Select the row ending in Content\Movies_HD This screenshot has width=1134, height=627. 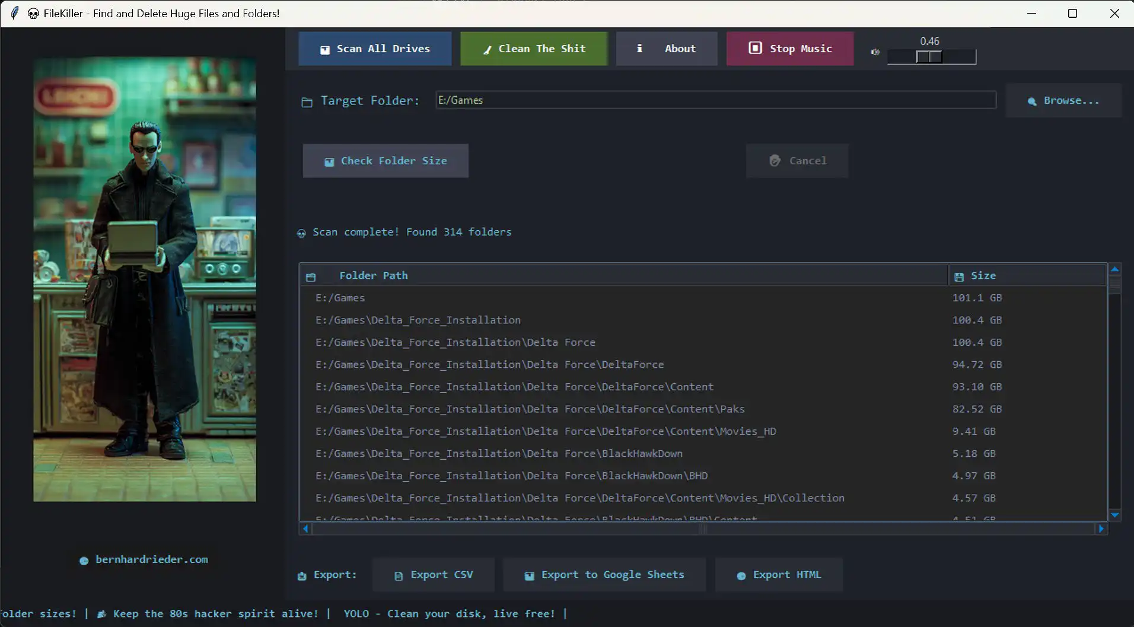point(703,431)
